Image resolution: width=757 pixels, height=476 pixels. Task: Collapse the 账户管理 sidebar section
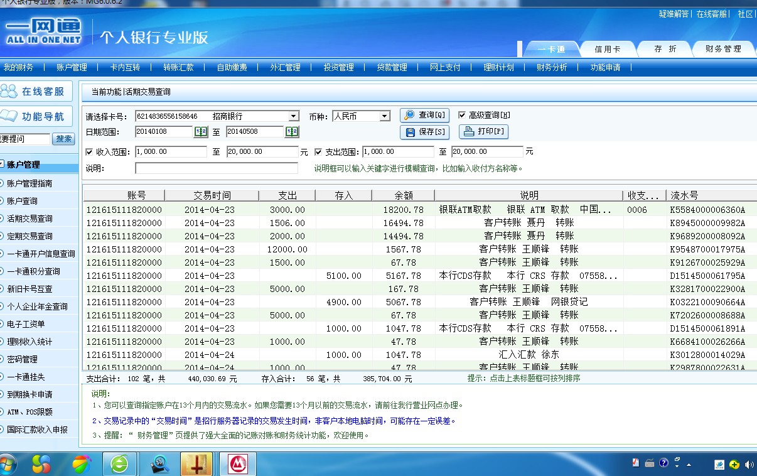tap(3, 165)
